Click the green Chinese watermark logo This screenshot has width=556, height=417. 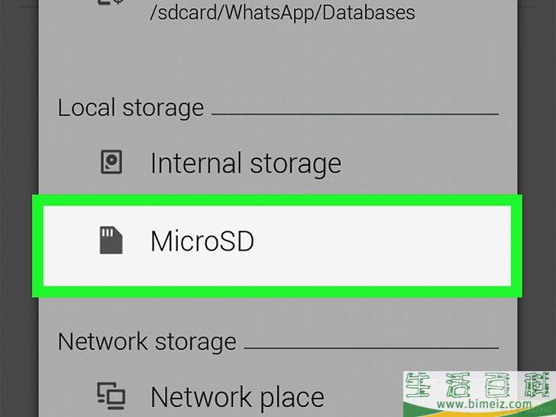480,385
